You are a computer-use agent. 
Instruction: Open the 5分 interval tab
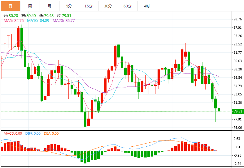point(69,6)
